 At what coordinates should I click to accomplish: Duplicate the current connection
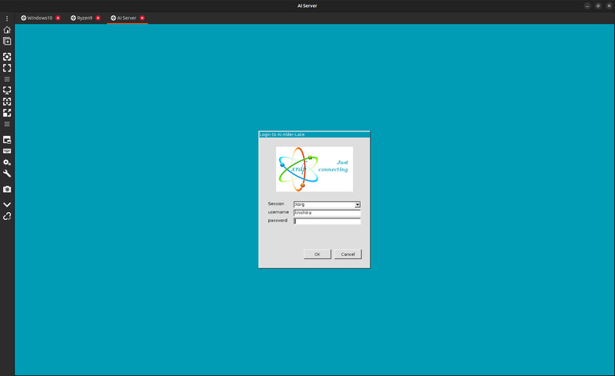7,42
